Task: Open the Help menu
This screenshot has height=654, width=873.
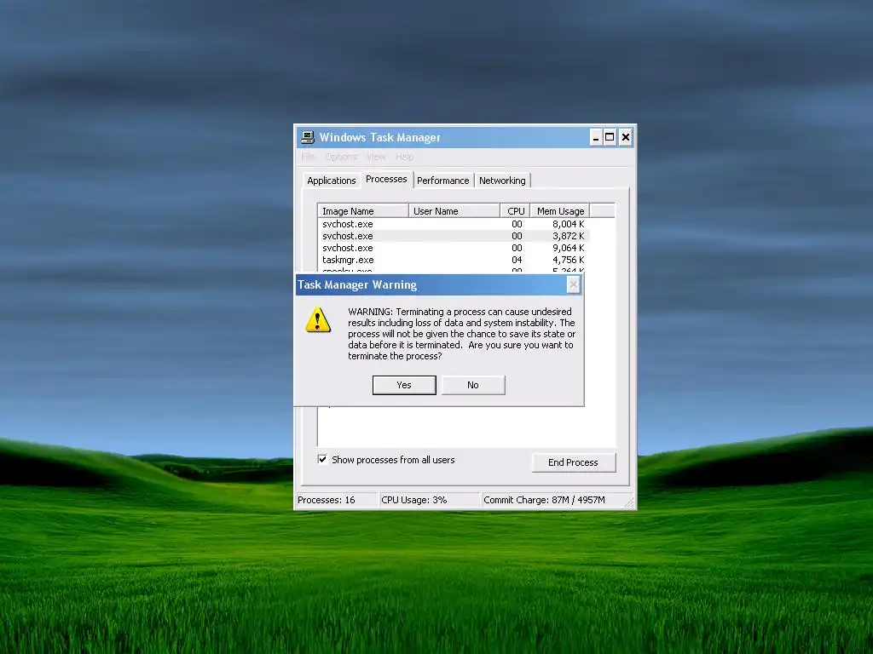Action: click(x=405, y=157)
